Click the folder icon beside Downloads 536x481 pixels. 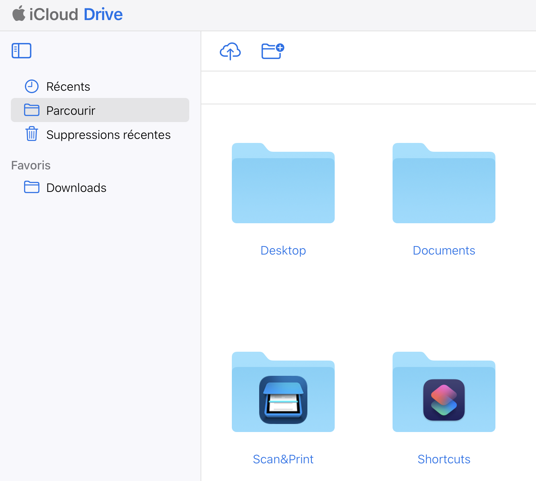(x=32, y=187)
